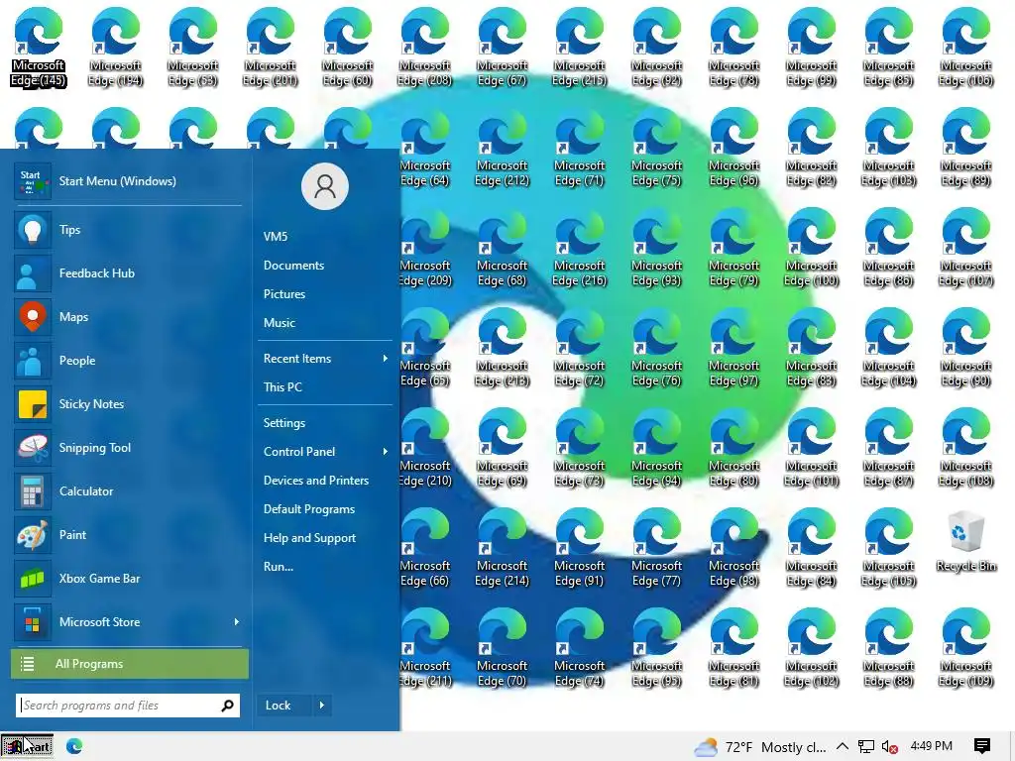The width and height of the screenshot is (1015, 761).
Task: Click the Lock button
Action: [x=284, y=706]
